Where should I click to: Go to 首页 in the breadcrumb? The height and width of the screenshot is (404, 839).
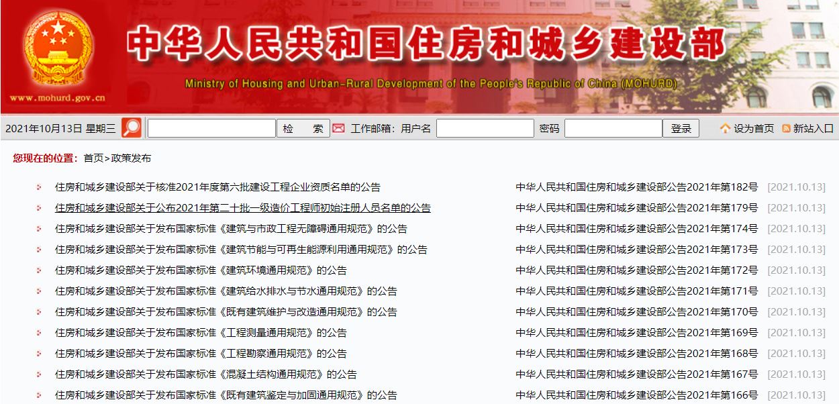coord(93,158)
